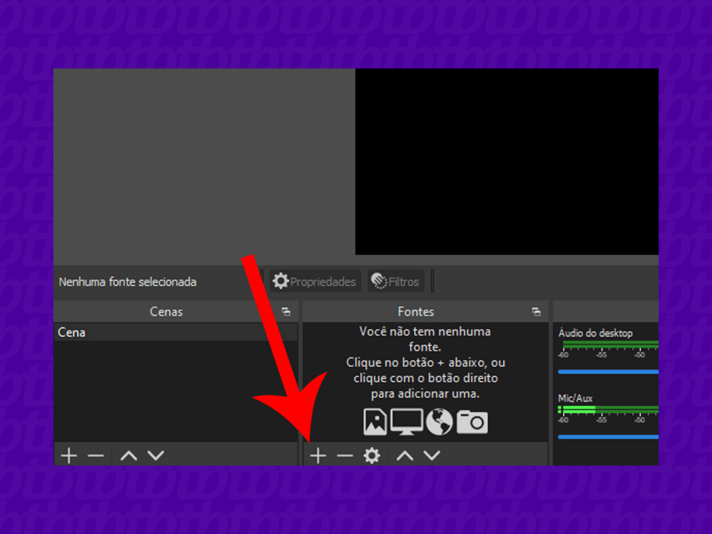712x534 pixels.
Task: Adjust the Áudio do desktop volume slider
Action: click(x=607, y=371)
